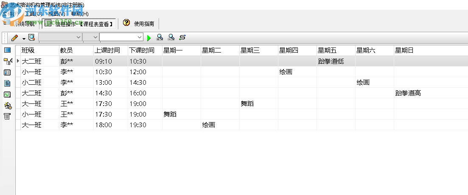Click the 16:00 end time cell
The image size is (468, 195).
pyautogui.click(x=145, y=93)
